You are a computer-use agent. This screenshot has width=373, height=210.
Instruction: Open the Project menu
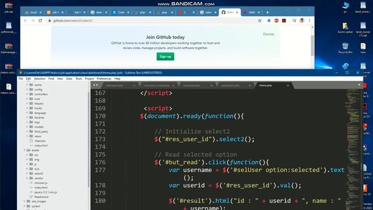tap(89, 79)
